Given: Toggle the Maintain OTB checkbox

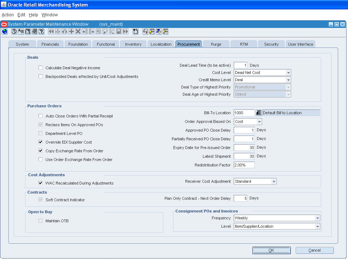Looking at the screenshot, I should (x=40, y=220).
